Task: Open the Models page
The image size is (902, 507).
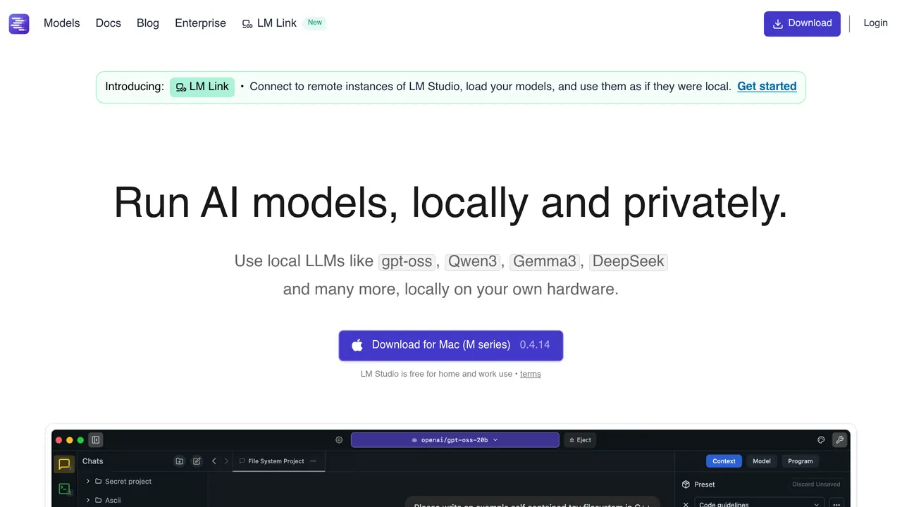Action: [x=62, y=23]
